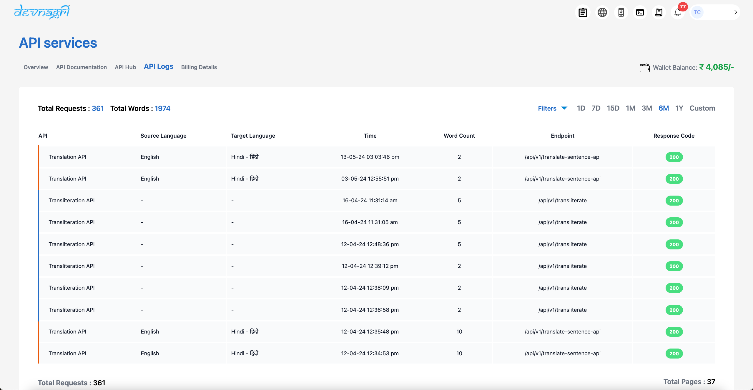Click the wallet balance amount ₹ 4,085/-
This screenshot has width=753, height=390.
tap(717, 67)
